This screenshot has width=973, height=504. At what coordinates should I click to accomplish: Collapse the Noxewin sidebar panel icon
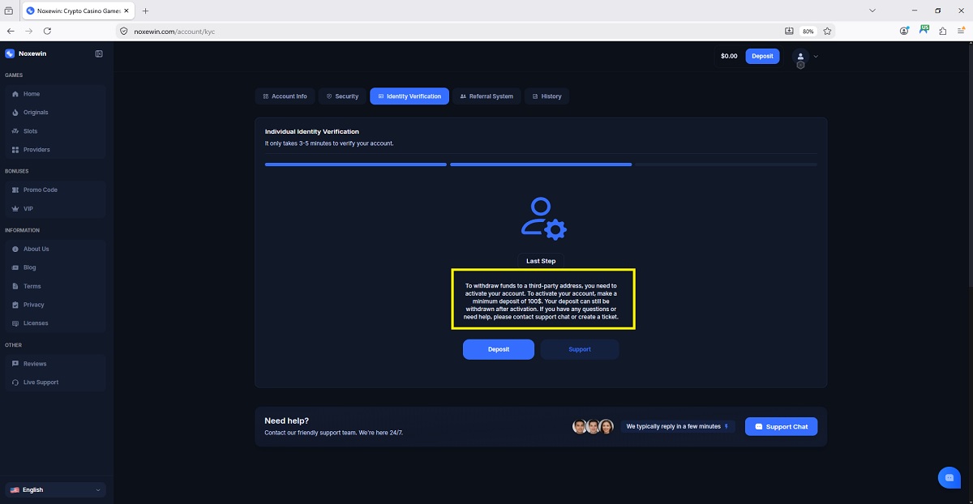point(99,54)
